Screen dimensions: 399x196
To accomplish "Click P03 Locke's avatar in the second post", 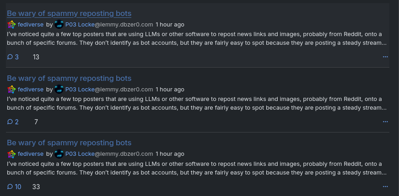I will tap(59, 89).
